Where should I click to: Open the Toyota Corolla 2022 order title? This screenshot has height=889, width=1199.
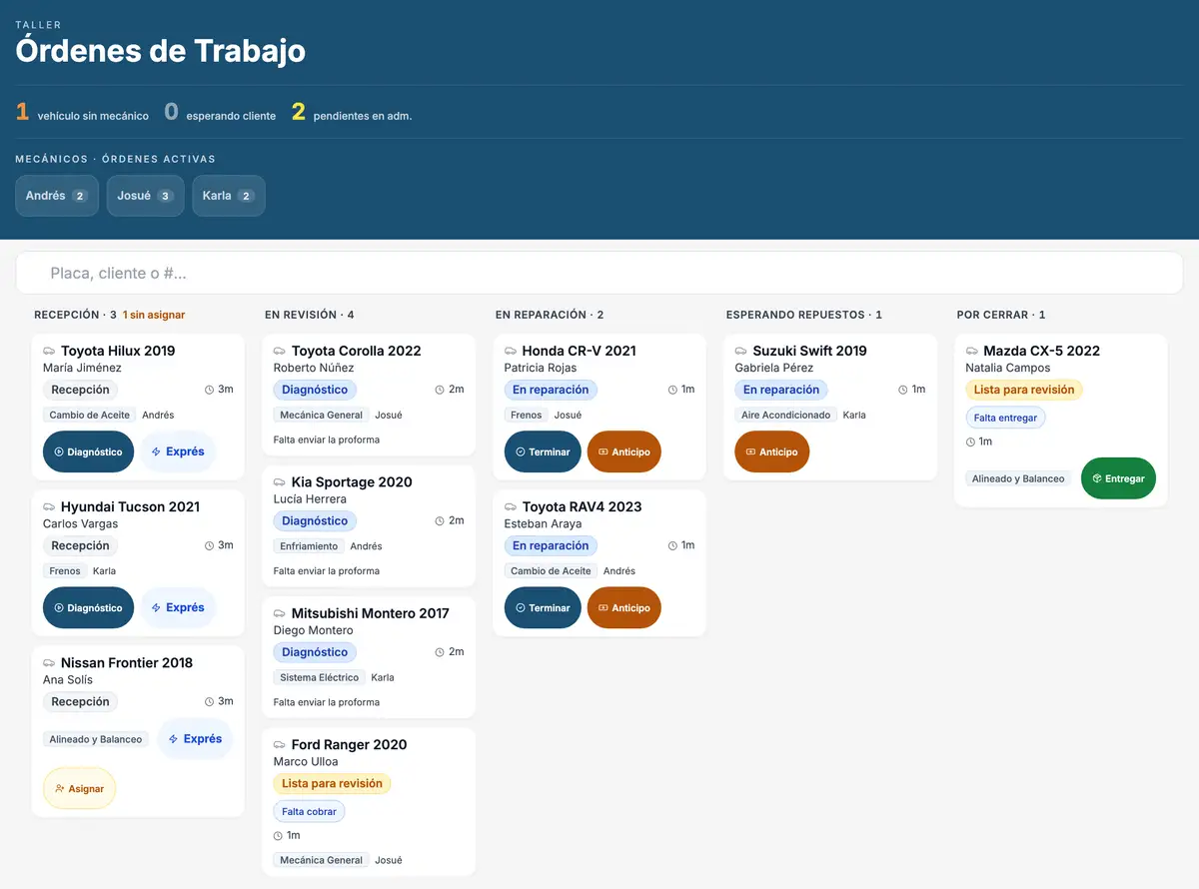point(356,351)
